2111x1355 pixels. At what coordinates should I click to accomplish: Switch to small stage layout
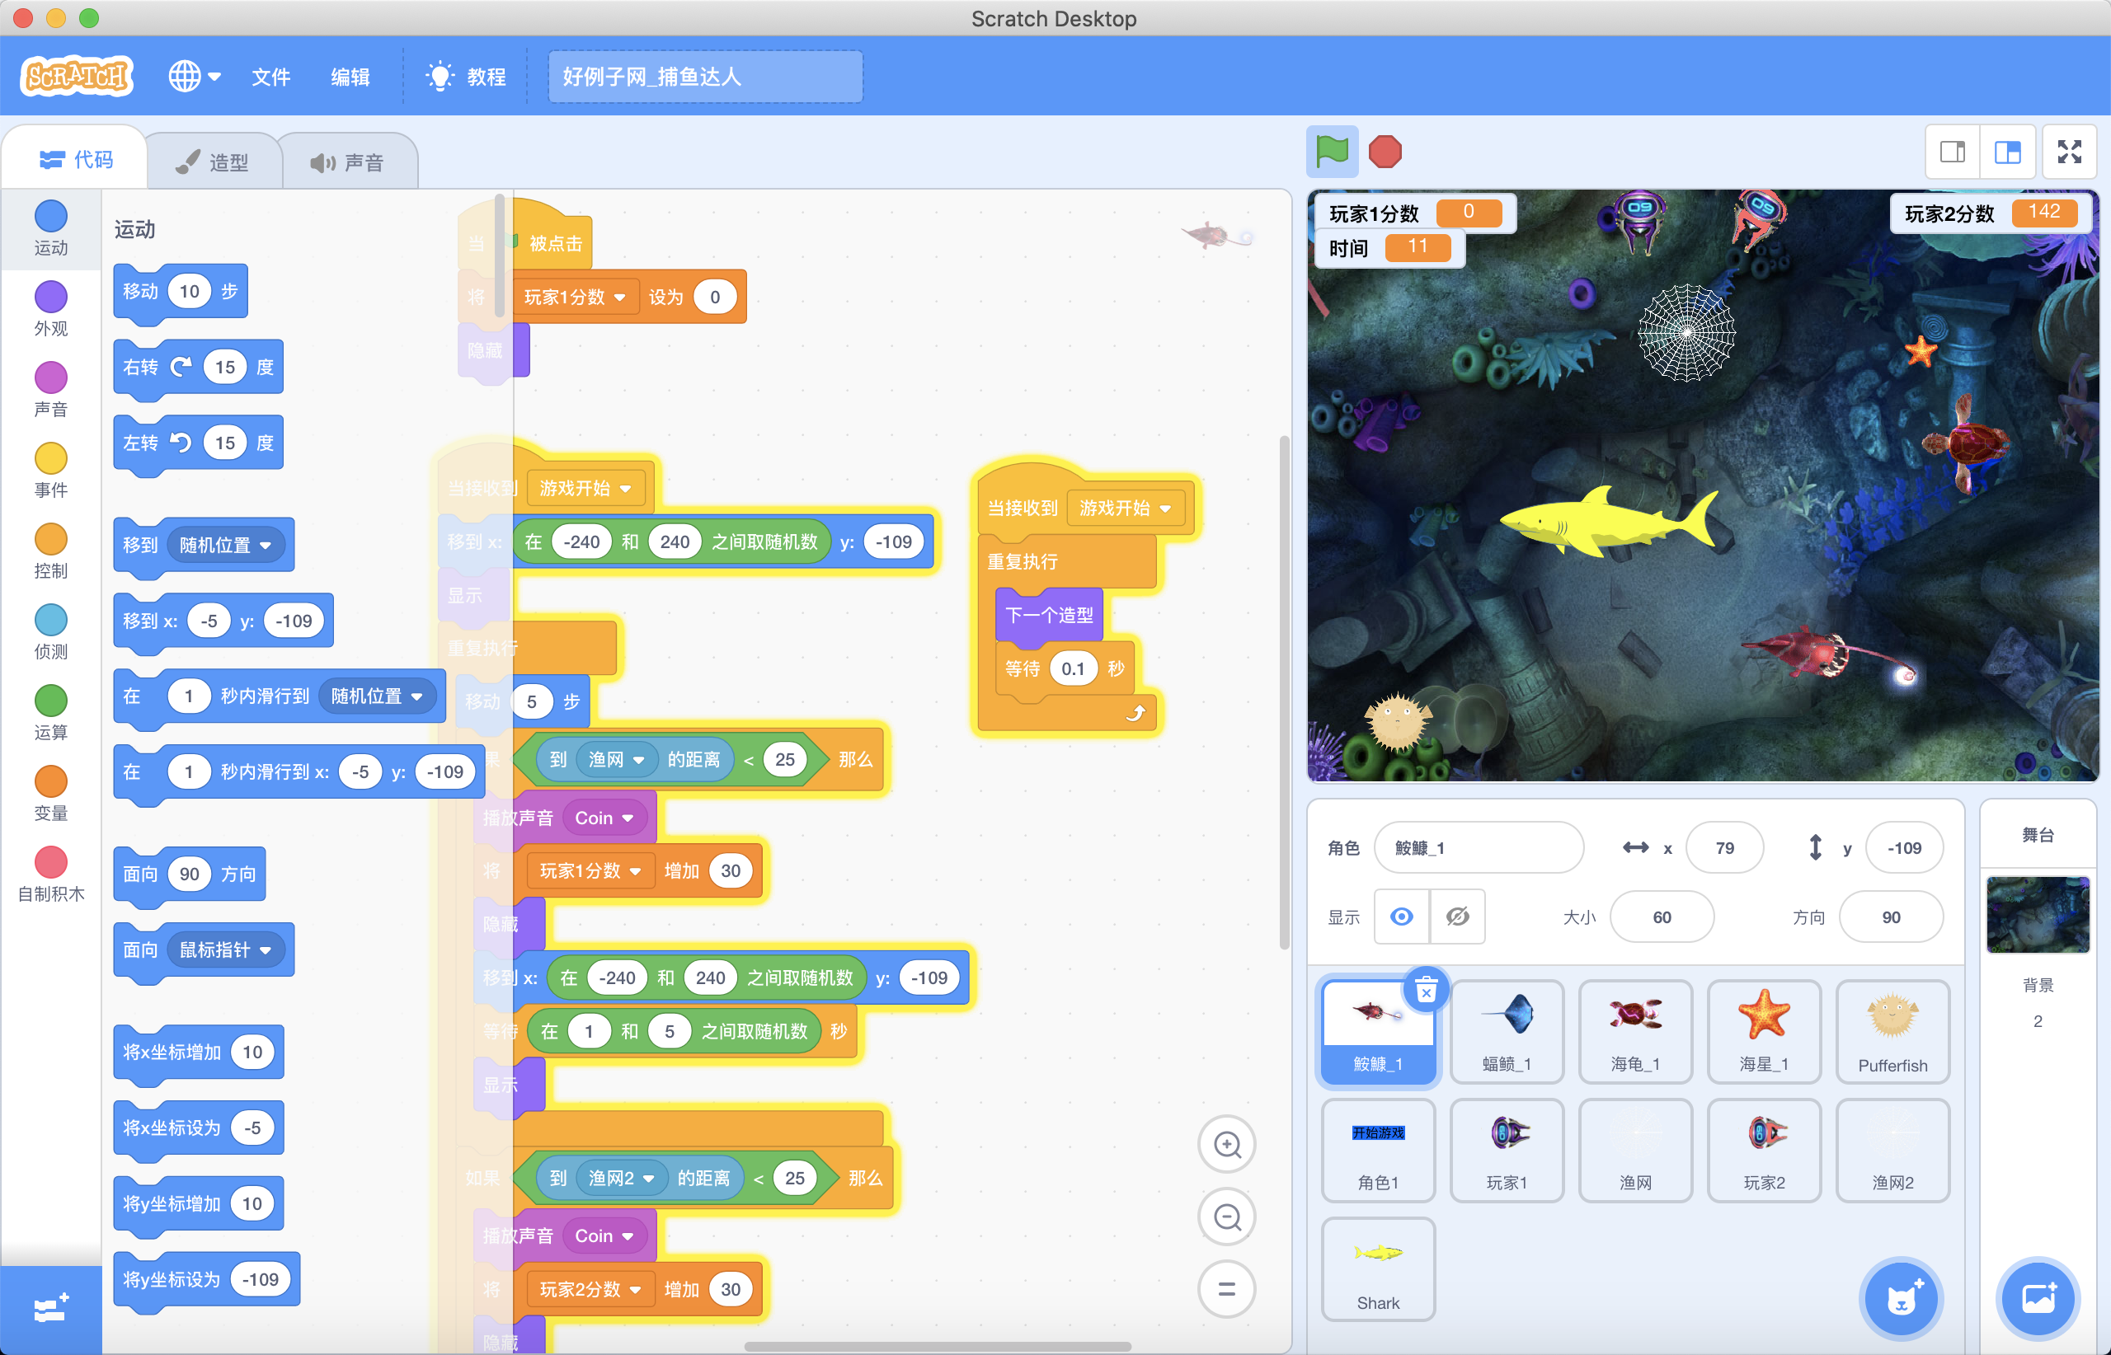coord(1953,152)
